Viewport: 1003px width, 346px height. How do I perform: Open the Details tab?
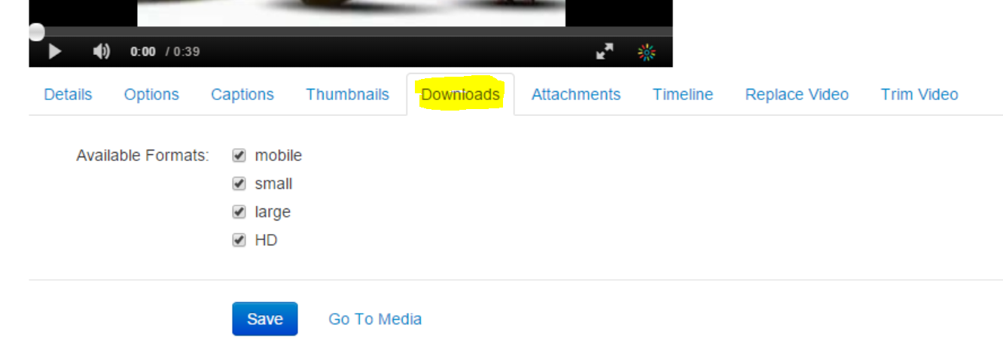point(68,95)
